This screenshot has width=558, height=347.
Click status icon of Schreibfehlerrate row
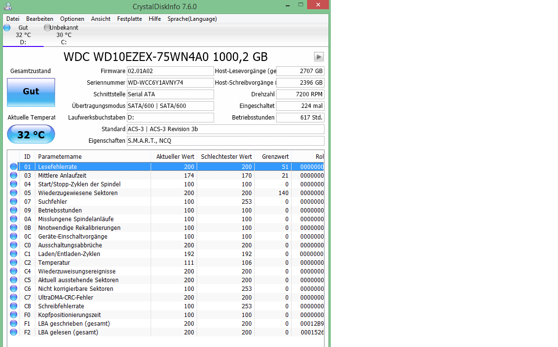click(14, 306)
